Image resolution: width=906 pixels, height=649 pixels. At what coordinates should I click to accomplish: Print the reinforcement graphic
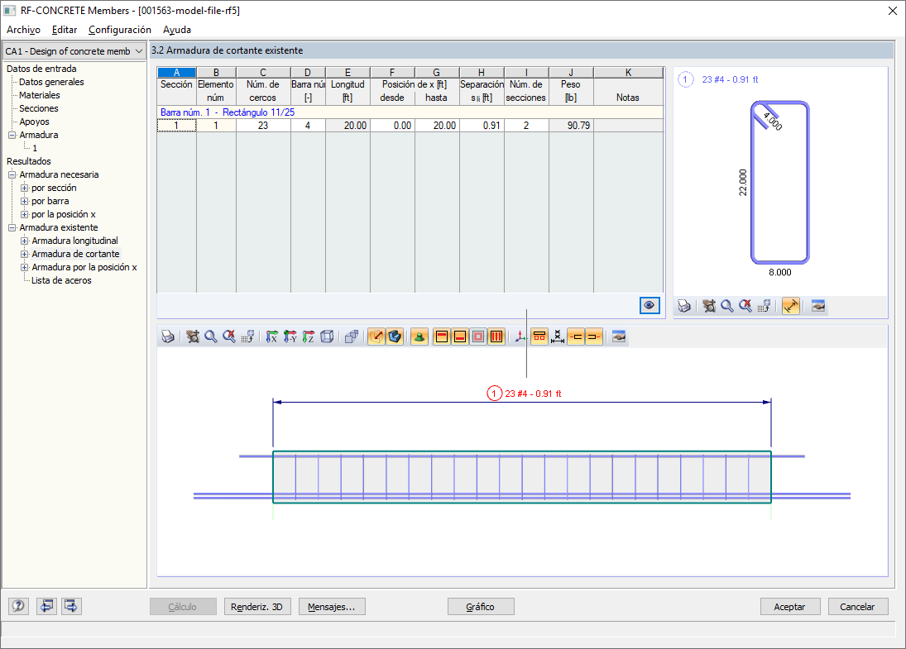click(168, 336)
